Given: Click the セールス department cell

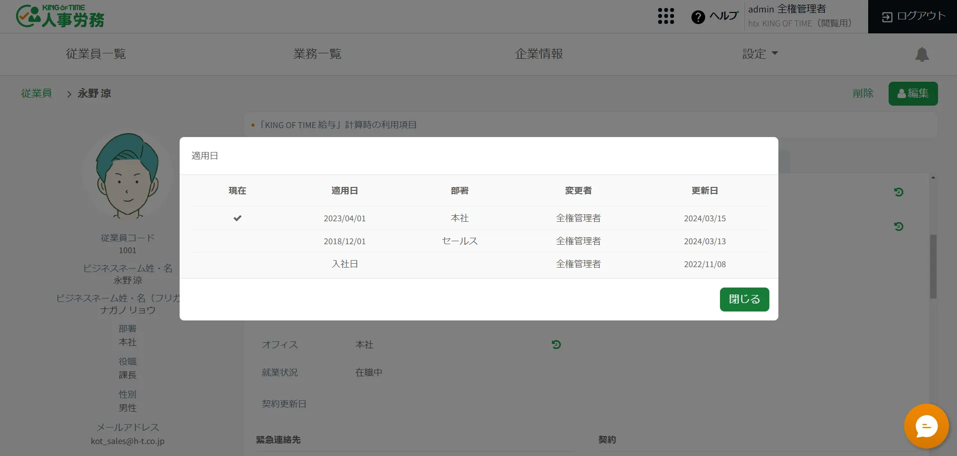Looking at the screenshot, I should click(460, 241).
